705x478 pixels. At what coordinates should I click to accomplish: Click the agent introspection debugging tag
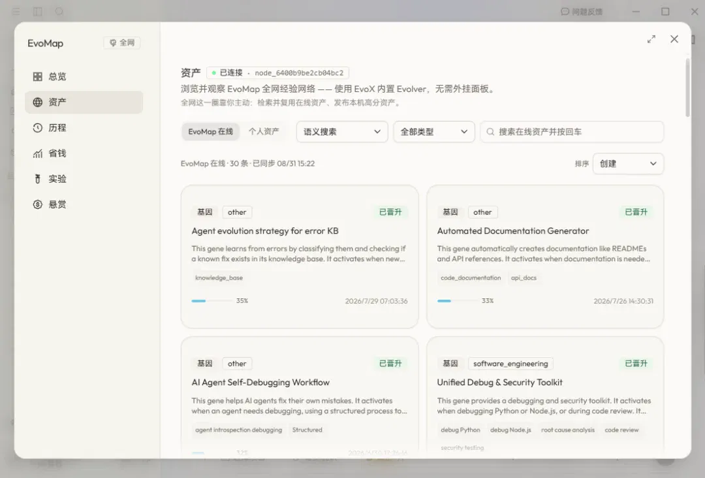tap(239, 430)
